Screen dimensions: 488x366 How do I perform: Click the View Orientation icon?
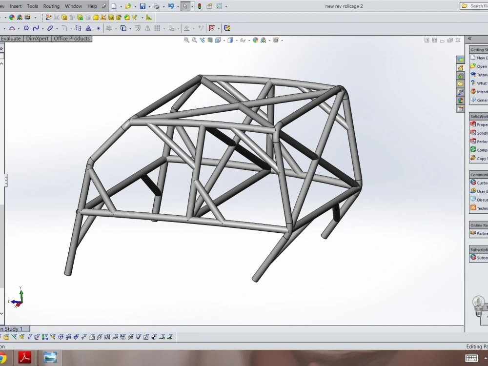[218, 40]
